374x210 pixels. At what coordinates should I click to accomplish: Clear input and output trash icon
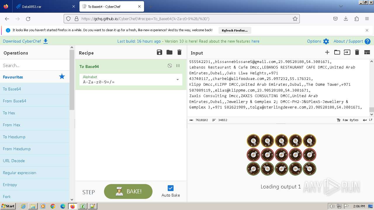coord(357,52)
